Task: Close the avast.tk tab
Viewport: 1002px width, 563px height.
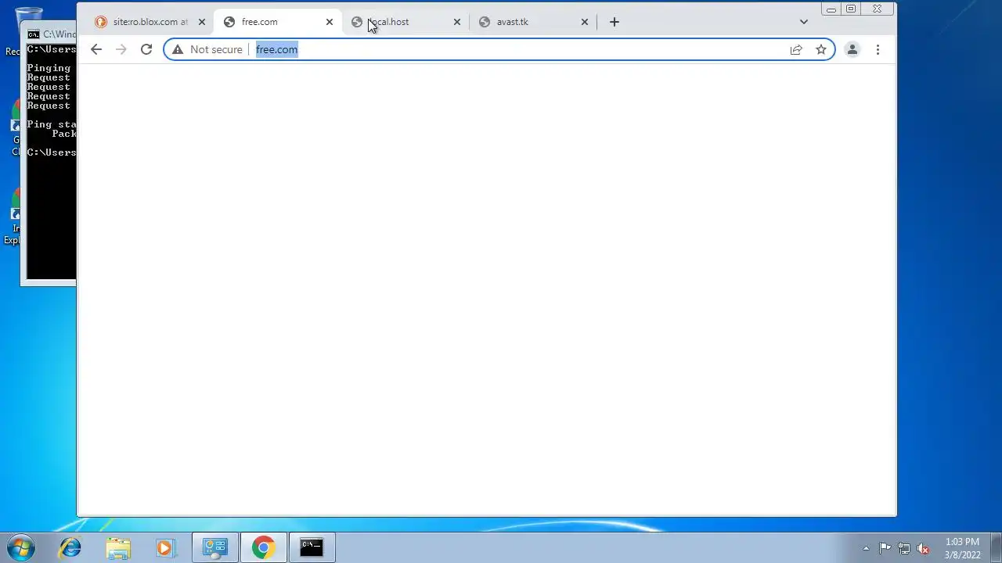Action: [x=585, y=22]
